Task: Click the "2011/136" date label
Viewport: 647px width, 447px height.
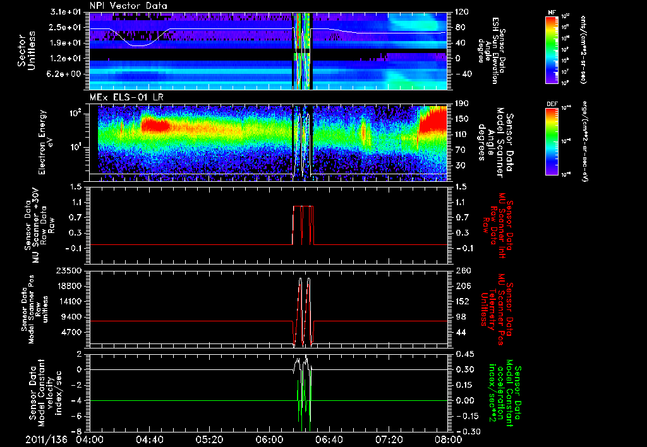Action: click(x=46, y=439)
